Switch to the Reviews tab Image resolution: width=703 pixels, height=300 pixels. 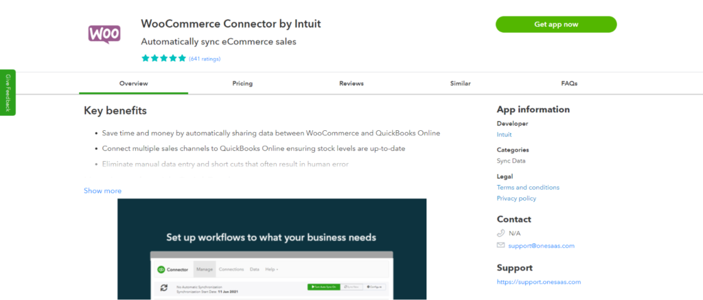pyautogui.click(x=351, y=84)
